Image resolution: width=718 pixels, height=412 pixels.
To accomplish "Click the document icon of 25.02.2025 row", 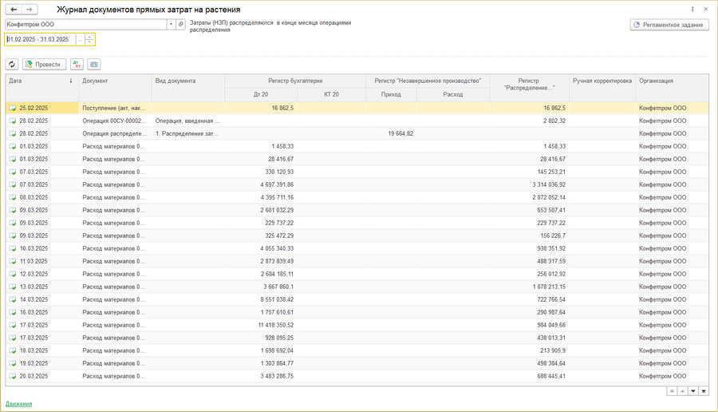I will tap(13, 108).
